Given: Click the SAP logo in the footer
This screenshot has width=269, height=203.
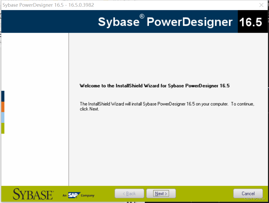Looking at the screenshot, I should pyautogui.click(x=74, y=195).
